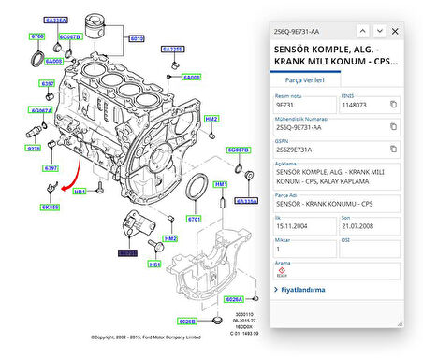
Task: Click the red diamond Arama icon
Action: coord(282,271)
